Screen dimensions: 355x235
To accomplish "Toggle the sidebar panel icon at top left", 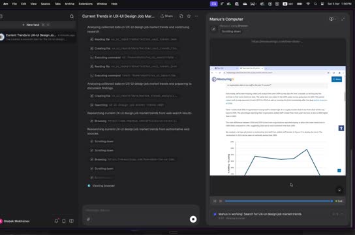I will tap(1, 16).
